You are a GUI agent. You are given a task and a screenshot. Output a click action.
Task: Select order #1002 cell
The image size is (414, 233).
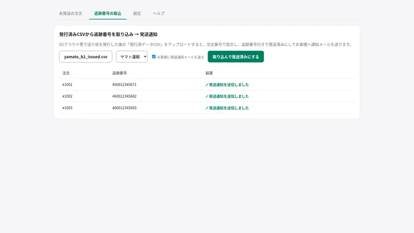pyautogui.click(x=67, y=96)
